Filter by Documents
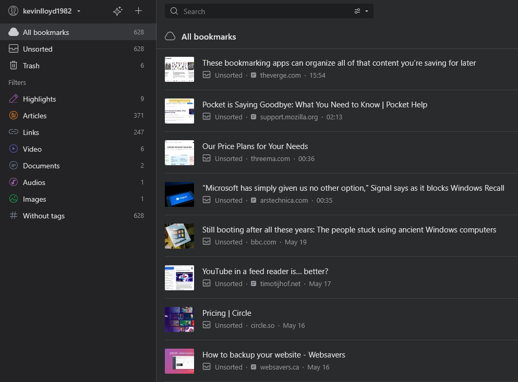Viewport: 518px width, 382px height. pyautogui.click(x=78, y=166)
